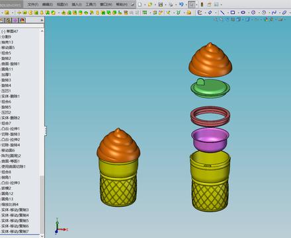Click the blue Undo arrow icon

click(181, 4)
